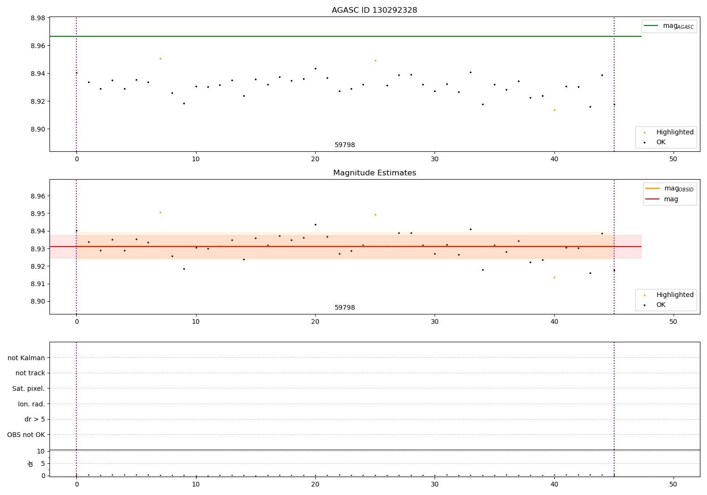
Task: Click the "OBS not OK" row label
Action: 26,435
